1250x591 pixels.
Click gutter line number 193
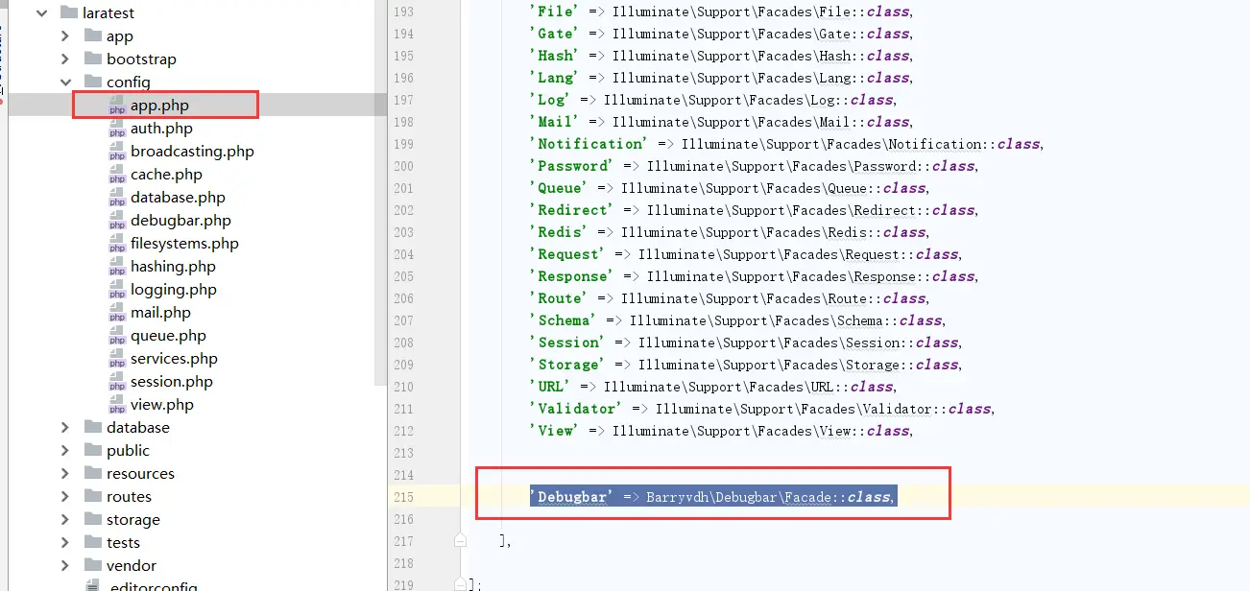[x=402, y=12]
